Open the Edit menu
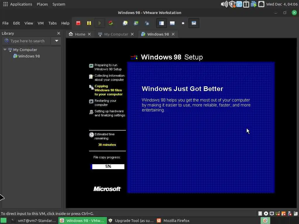299x224 pixels. point(16,23)
